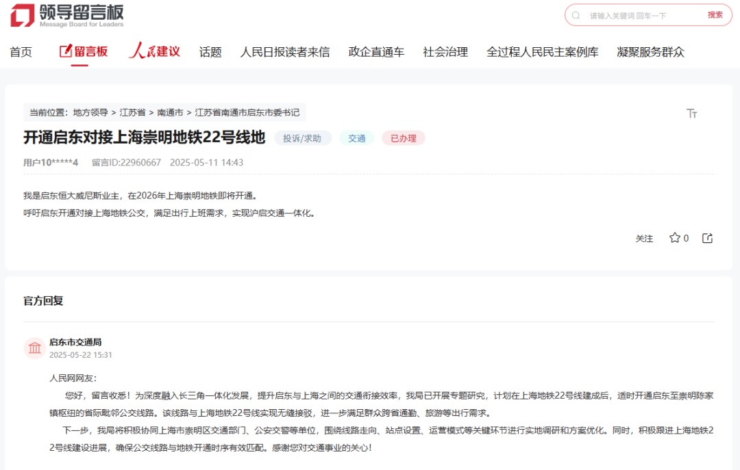740x470 pixels.
Task: Click the institution icon beside 启东市交通局
Action: point(35,348)
